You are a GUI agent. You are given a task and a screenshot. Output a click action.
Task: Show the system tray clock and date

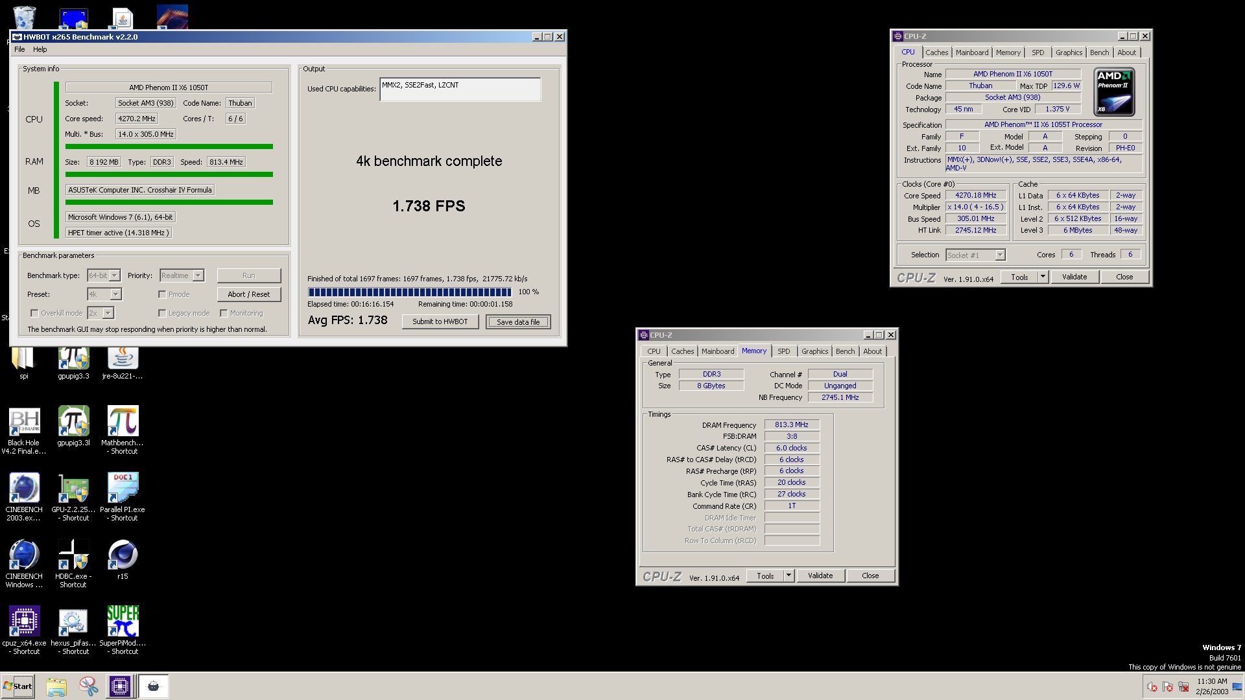tap(1211, 686)
